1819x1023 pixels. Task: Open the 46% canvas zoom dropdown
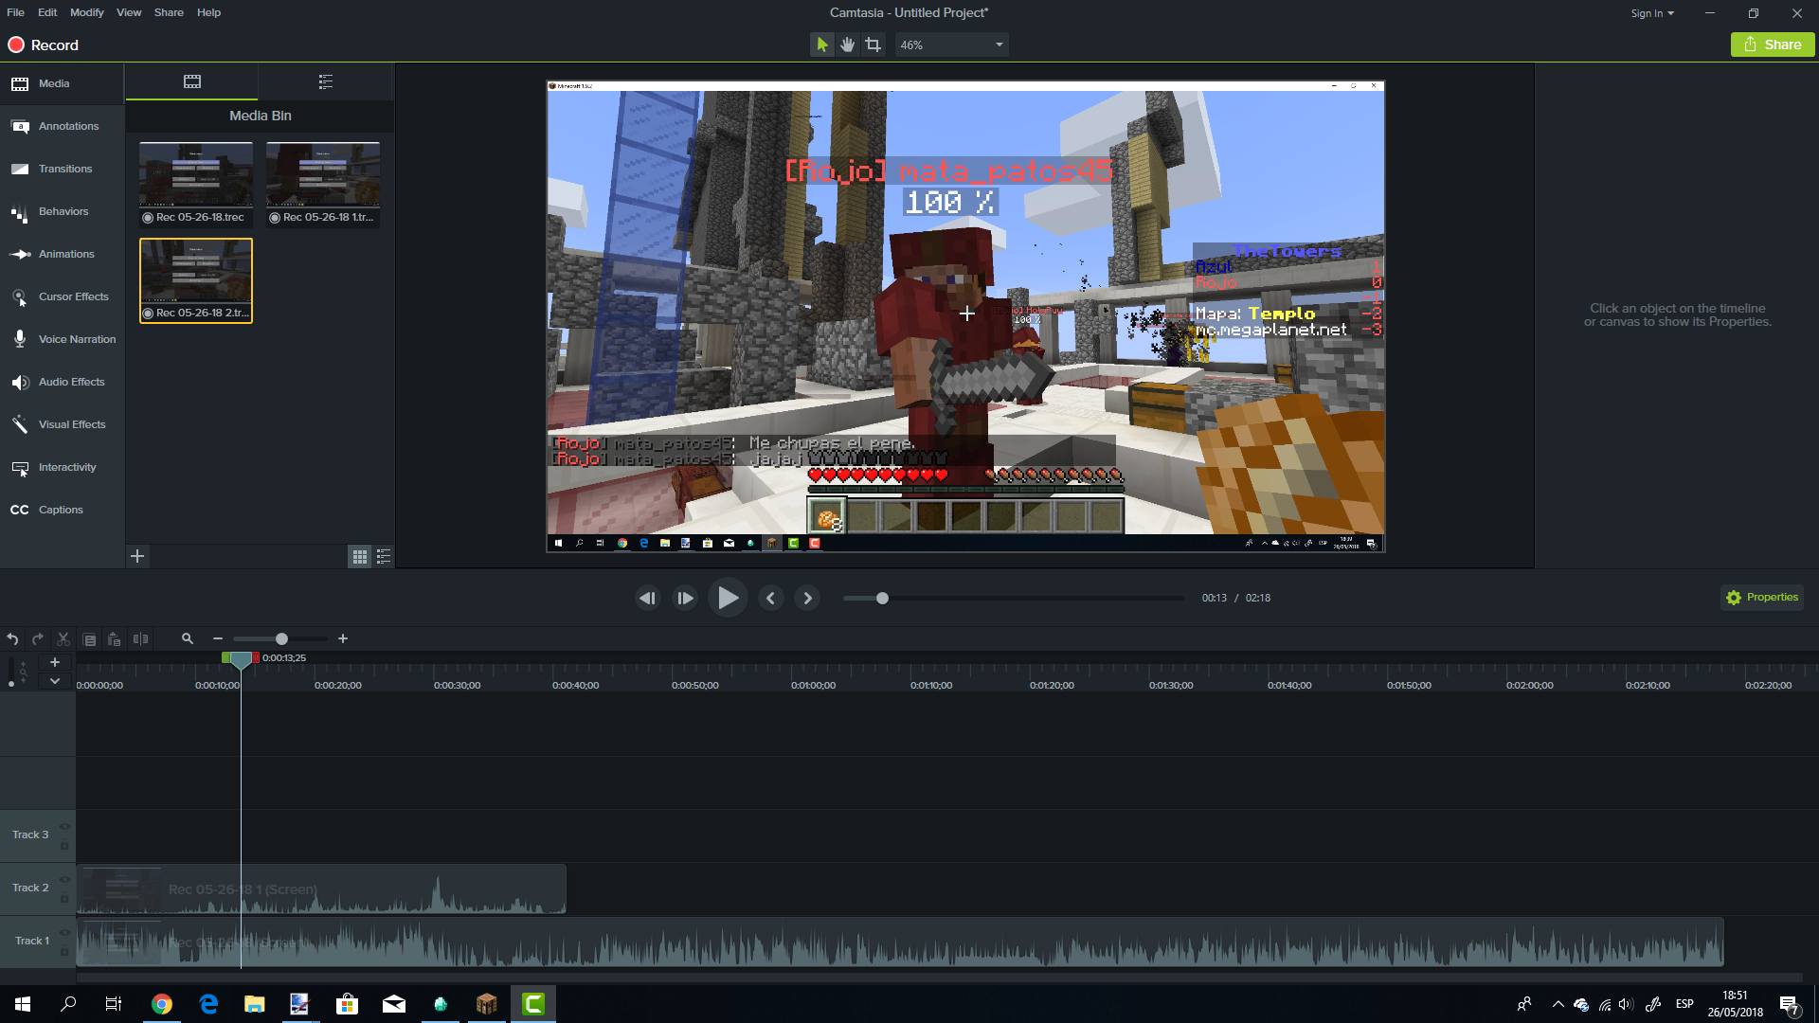coord(951,45)
